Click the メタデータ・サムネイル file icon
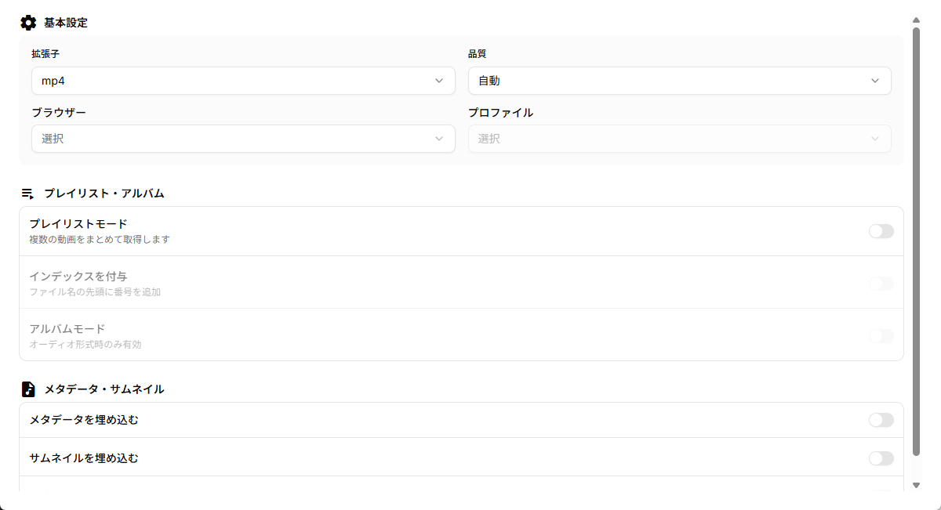The image size is (941, 510). [28, 389]
